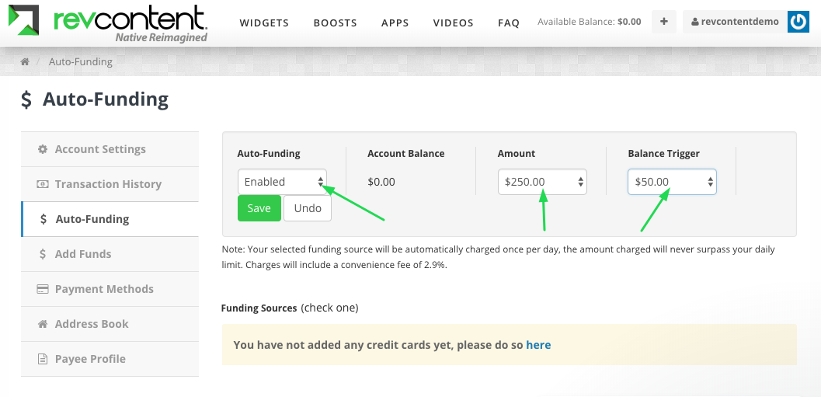Click the dollar icon beside Add Funds
821x397 pixels.
(x=43, y=254)
